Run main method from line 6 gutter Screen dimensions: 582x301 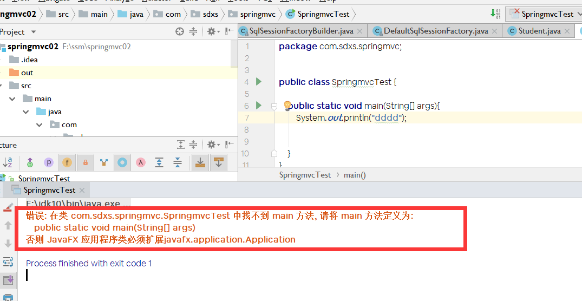(259, 106)
